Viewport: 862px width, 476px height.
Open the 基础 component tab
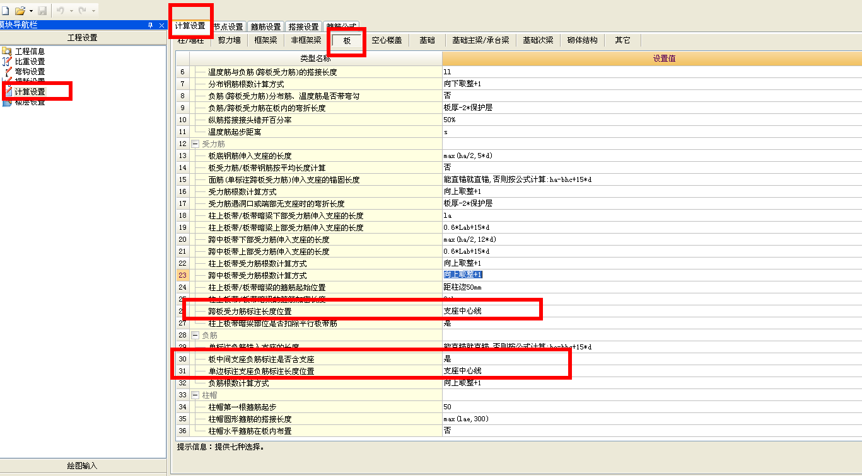coord(427,40)
